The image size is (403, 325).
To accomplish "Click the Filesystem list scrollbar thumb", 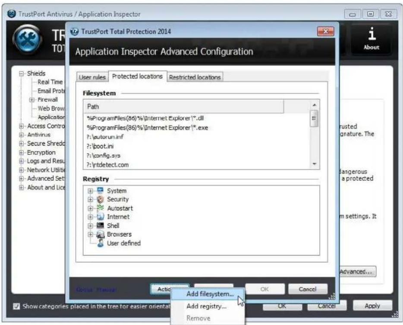I will 314,118.
